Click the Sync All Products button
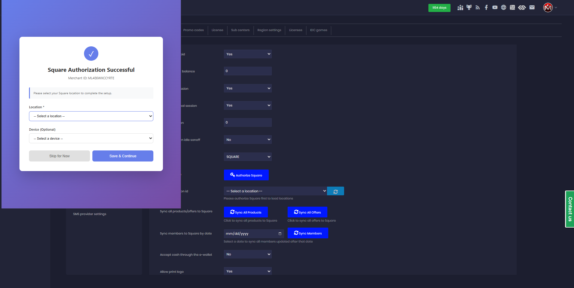This screenshot has width=574, height=288. [246, 212]
